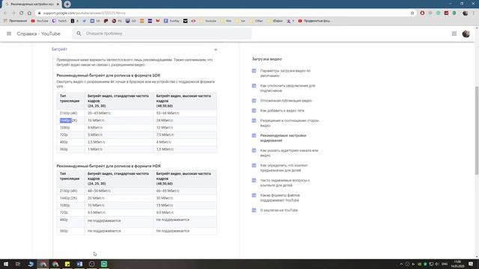Open 'Отложенная публикация видео' article
Screen dimensions: 479x269
click(x=286, y=101)
